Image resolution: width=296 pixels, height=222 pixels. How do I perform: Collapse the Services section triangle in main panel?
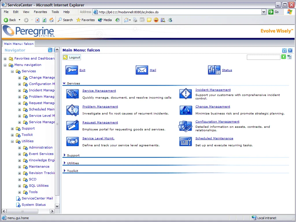[64, 83]
